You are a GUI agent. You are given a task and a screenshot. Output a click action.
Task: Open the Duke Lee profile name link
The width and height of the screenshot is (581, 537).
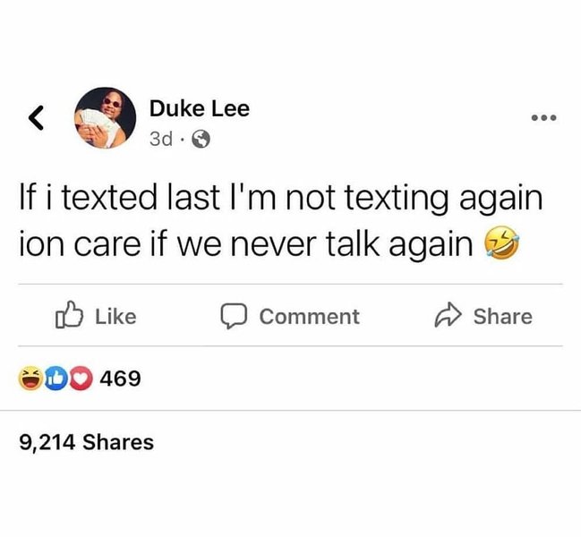(200, 108)
